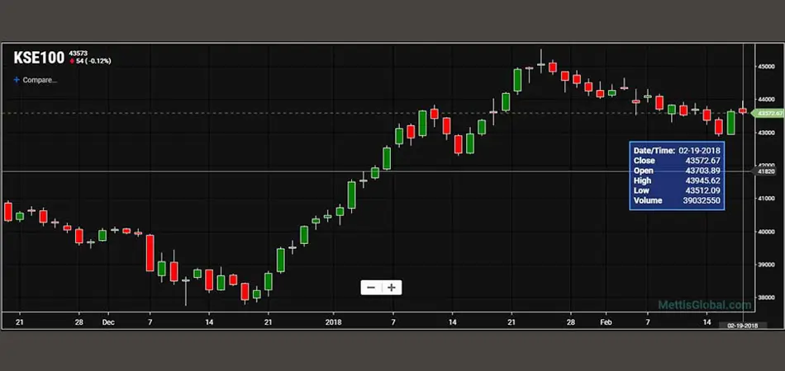
Task: Click the 2018 label on the time axis
Action: [334, 322]
